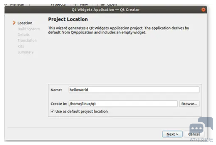Select the Location wizard step
The image size is (216, 145).
[25, 23]
